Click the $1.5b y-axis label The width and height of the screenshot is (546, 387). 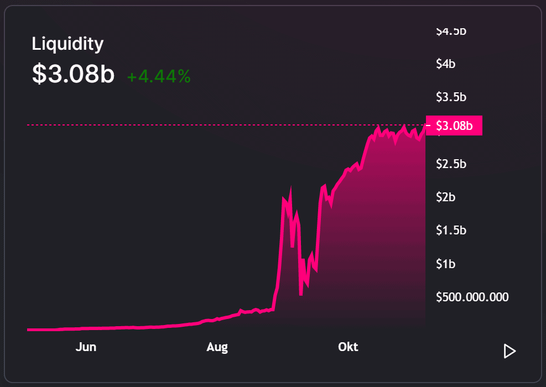point(451,231)
